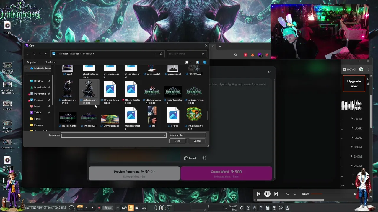Select the littlemichaelbroccoli file
The width and height of the screenshot is (378, 212).
point(131,93)
